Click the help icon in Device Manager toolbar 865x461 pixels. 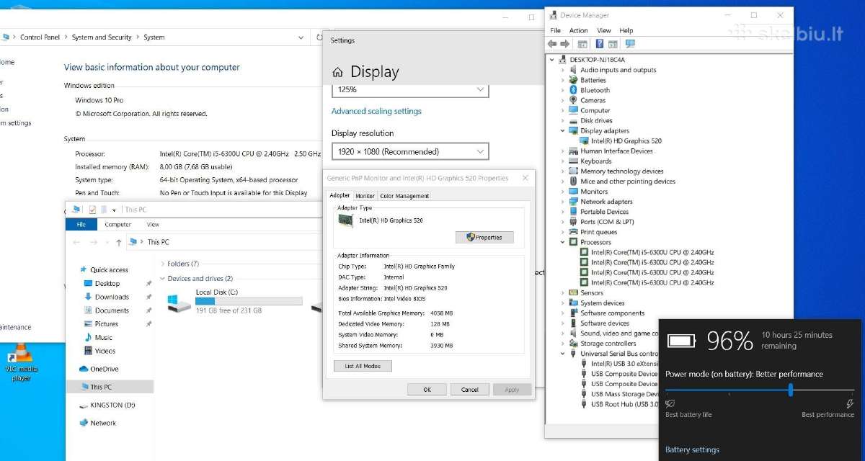coord(600,44)
